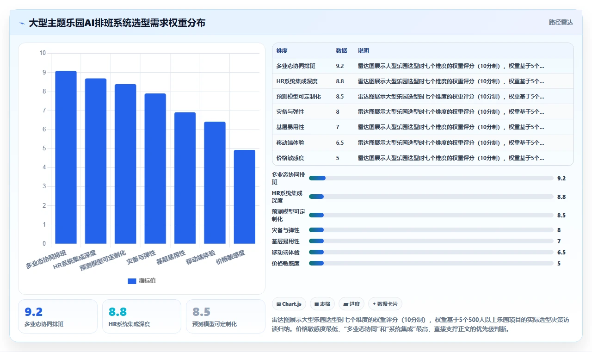The height and width of the screenshot is (352, 592).
Task: Select the HR系统集成深度 table cell
Action: click(x=297, y=81)
